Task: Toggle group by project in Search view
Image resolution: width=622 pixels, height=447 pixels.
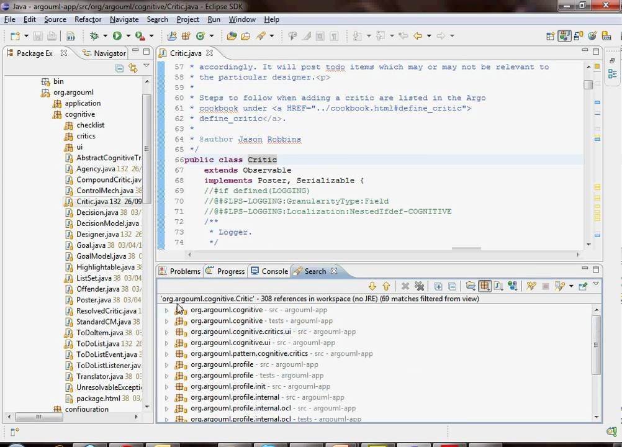Action: (471, 286)
